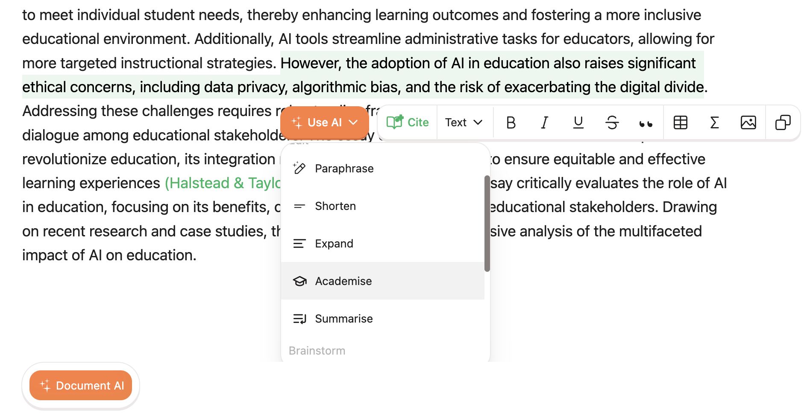
Task: Choose Shorten in the AI menu
Action: (335, 206)
